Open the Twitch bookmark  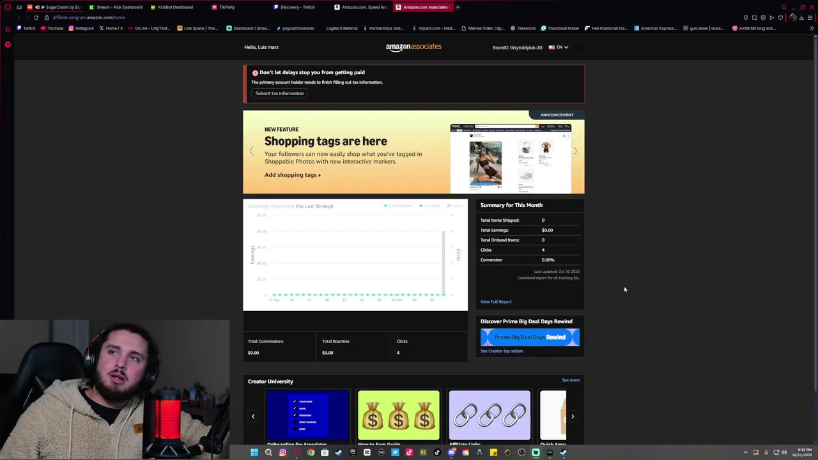coord(26,28)
